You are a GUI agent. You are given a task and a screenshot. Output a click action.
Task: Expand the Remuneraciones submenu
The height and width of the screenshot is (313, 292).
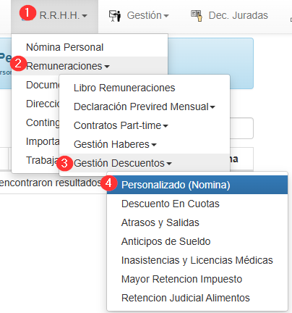(90, 66)
